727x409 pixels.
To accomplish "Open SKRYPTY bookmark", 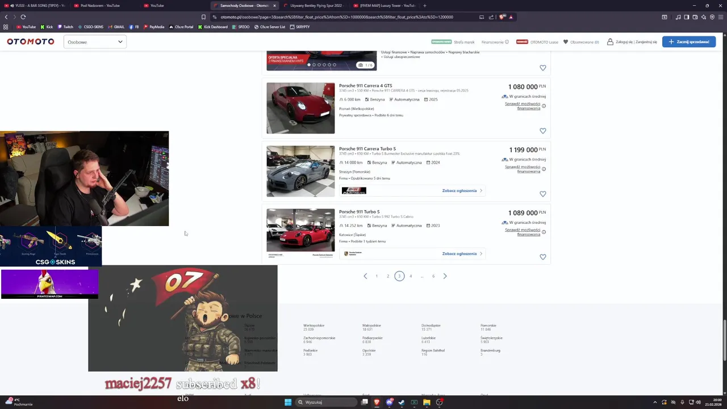I will tap(300, 27).
